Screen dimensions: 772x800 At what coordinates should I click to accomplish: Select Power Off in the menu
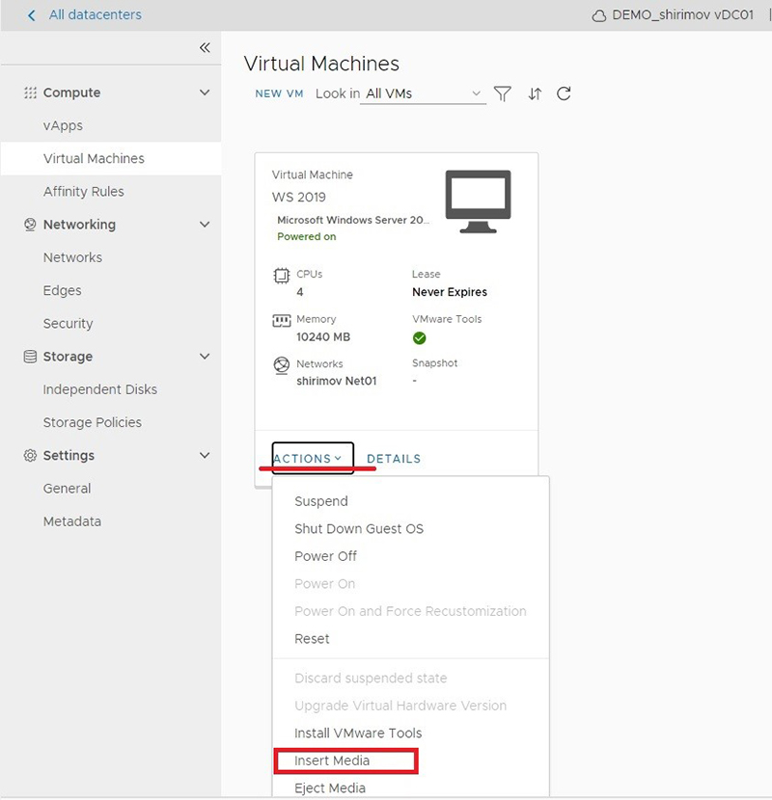tap(326, 556)
